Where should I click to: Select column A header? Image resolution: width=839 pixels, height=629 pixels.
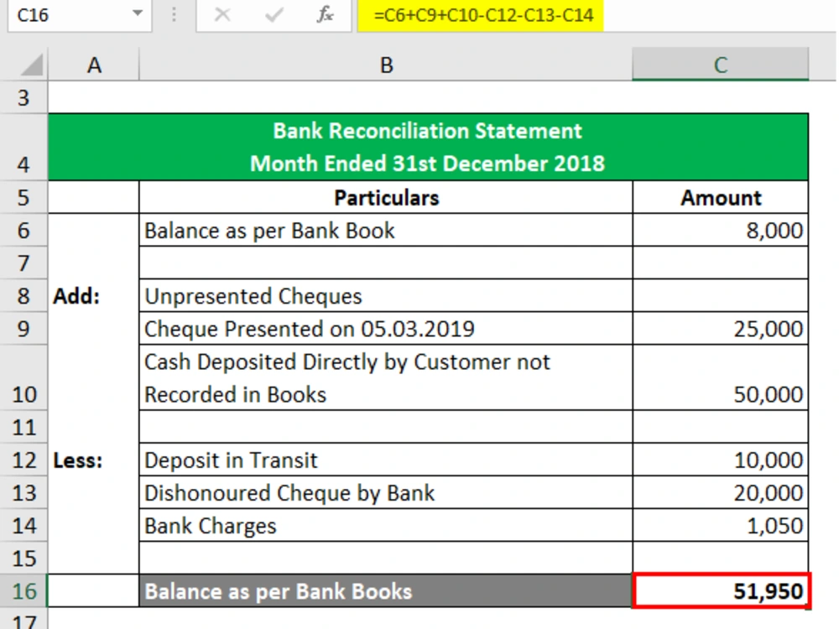click(94, 65)
